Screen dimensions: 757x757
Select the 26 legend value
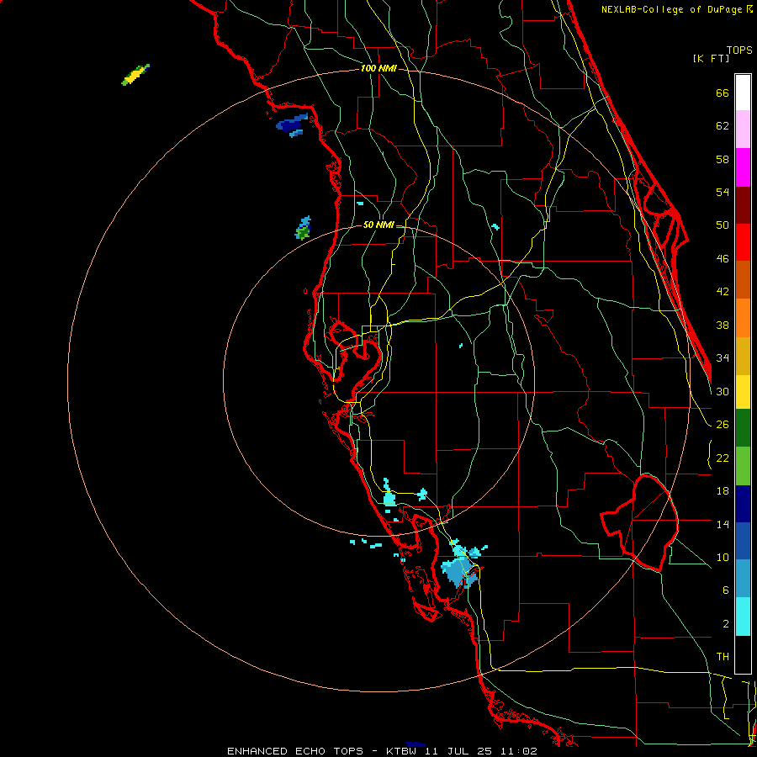723,425
